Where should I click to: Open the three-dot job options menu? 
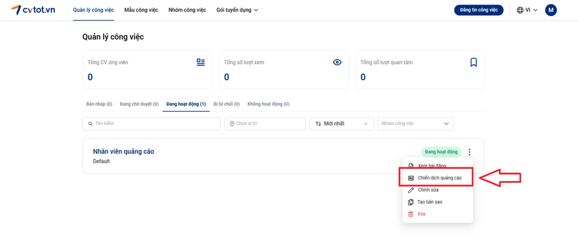pos(469,152)
